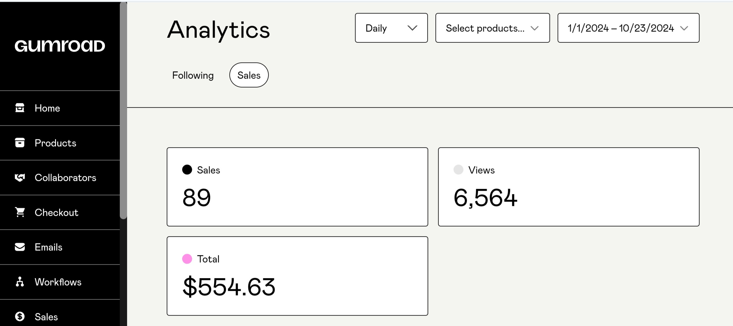Open the Products archive box icon

(20, 142)
